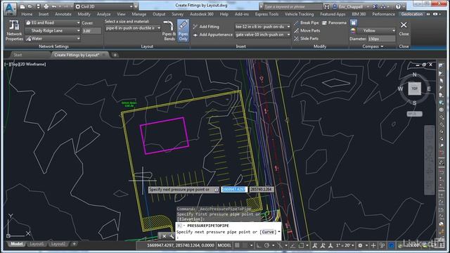Viewport: 450px width, 253px height.
Task: Click annotation monitor plus icon
Action: pos(373,245)
